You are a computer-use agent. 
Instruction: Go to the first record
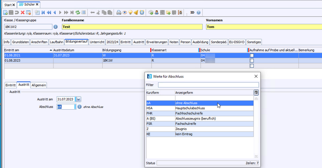point(43,12)
